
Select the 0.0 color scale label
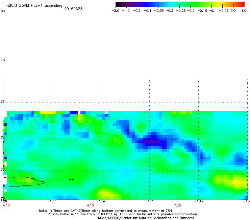point(233,11)
